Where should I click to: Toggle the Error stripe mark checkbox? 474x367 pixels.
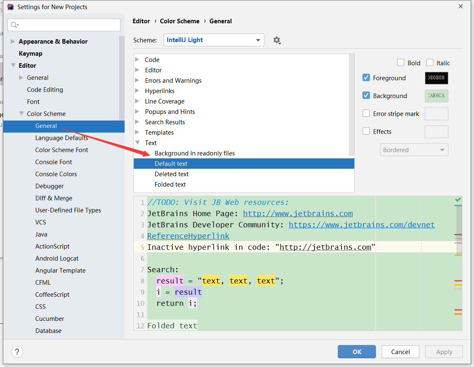click(x=366, y=113)
